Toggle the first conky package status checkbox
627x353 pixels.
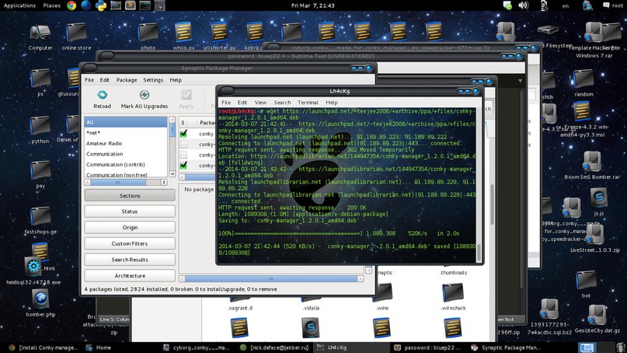[183, 133]
